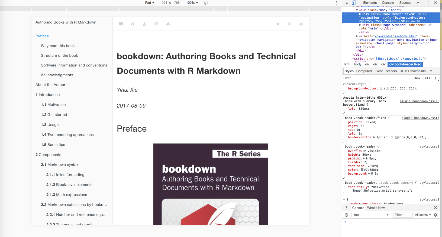442x237 pixels.
Task: Toggle the device toolbar in DevTools
Action: [x=354, y=3]
